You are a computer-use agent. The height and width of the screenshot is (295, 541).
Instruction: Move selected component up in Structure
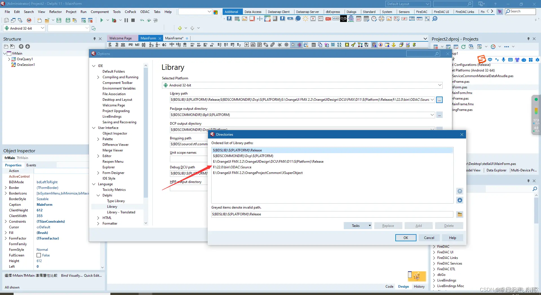coord(21,46)
